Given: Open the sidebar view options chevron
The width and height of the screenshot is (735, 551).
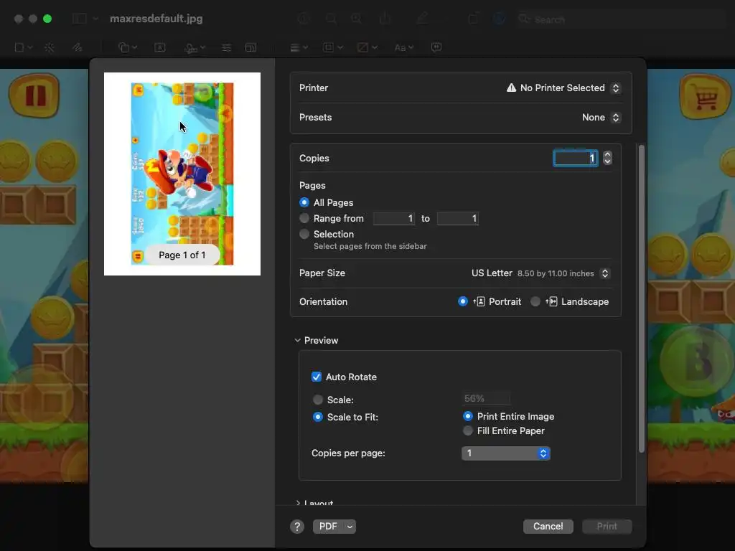Looking at the screenshot, I should (95, 19).
